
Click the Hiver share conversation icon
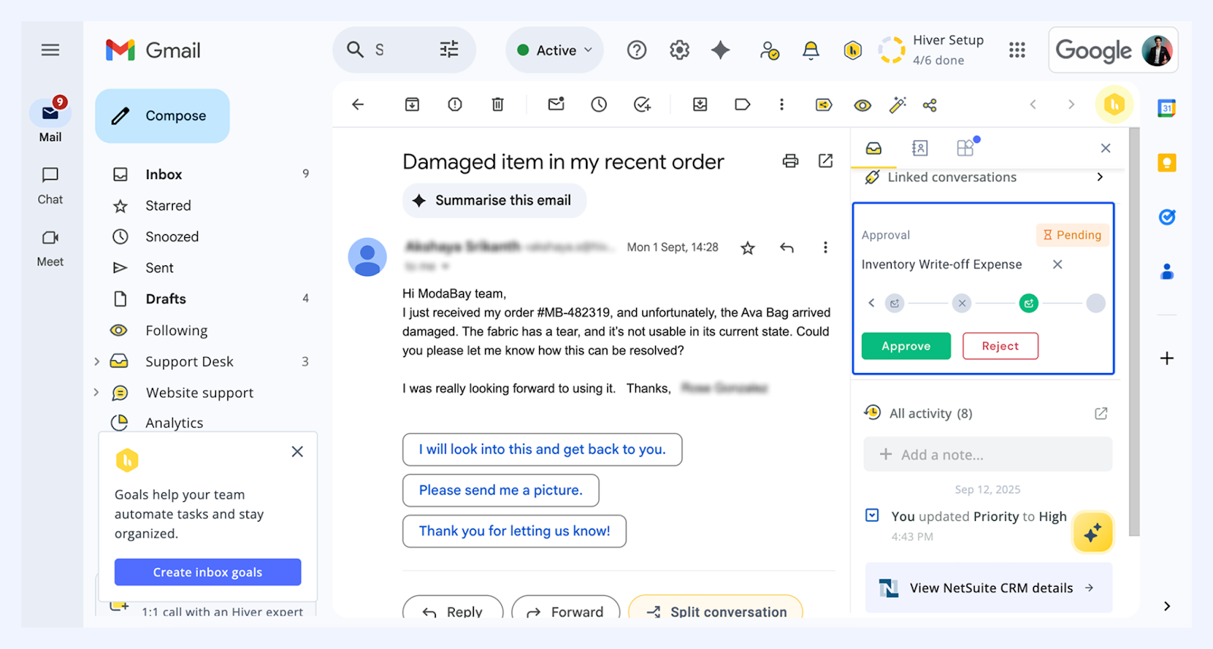[930, 105]
